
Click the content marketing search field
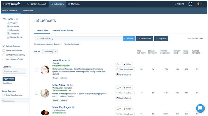click(79, 39)
